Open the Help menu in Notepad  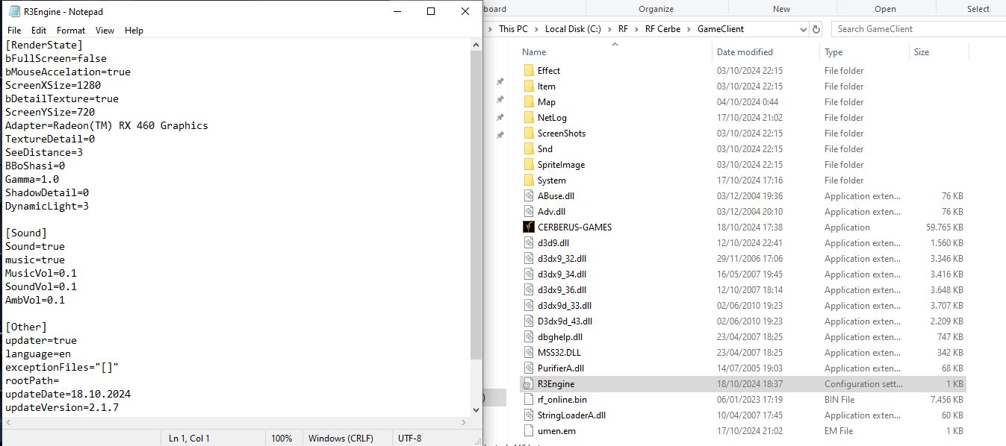134,31
